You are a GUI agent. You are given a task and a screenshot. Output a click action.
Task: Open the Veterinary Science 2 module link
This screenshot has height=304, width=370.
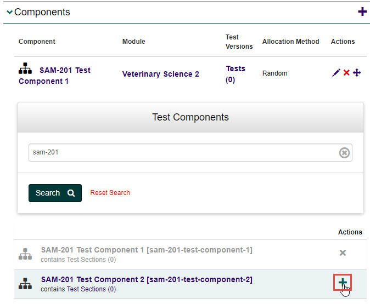pos(160,74)
